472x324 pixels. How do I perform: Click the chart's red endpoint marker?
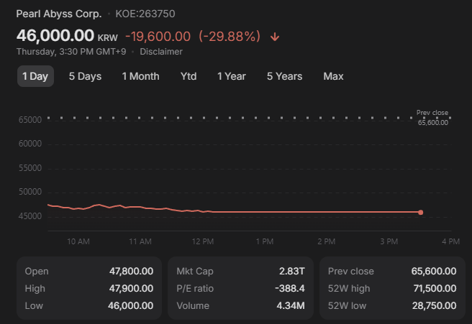(x=420, y=213)
